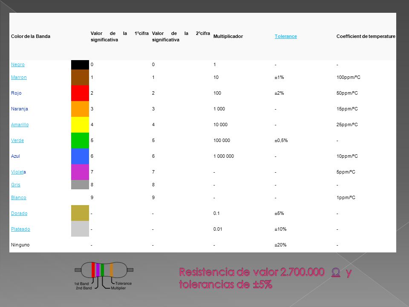Click the green Verde swatch
Image resolution: width=409 pixels, height=307 pixels.
coord(80,140)
